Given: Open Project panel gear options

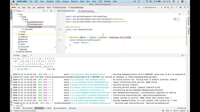Looking at the screenshot, I should point(51,11).
